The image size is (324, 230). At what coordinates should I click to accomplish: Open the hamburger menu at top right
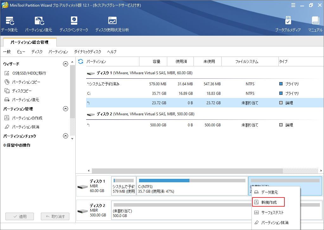(x=293, y=5)
